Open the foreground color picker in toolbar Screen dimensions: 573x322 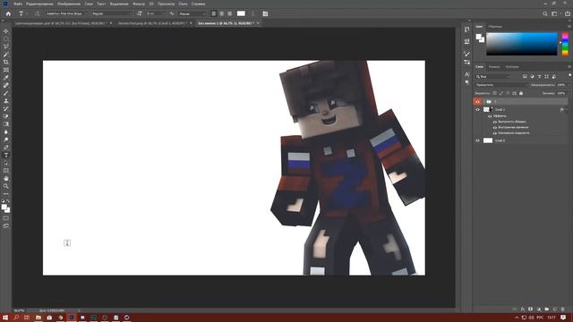point(4,208)
